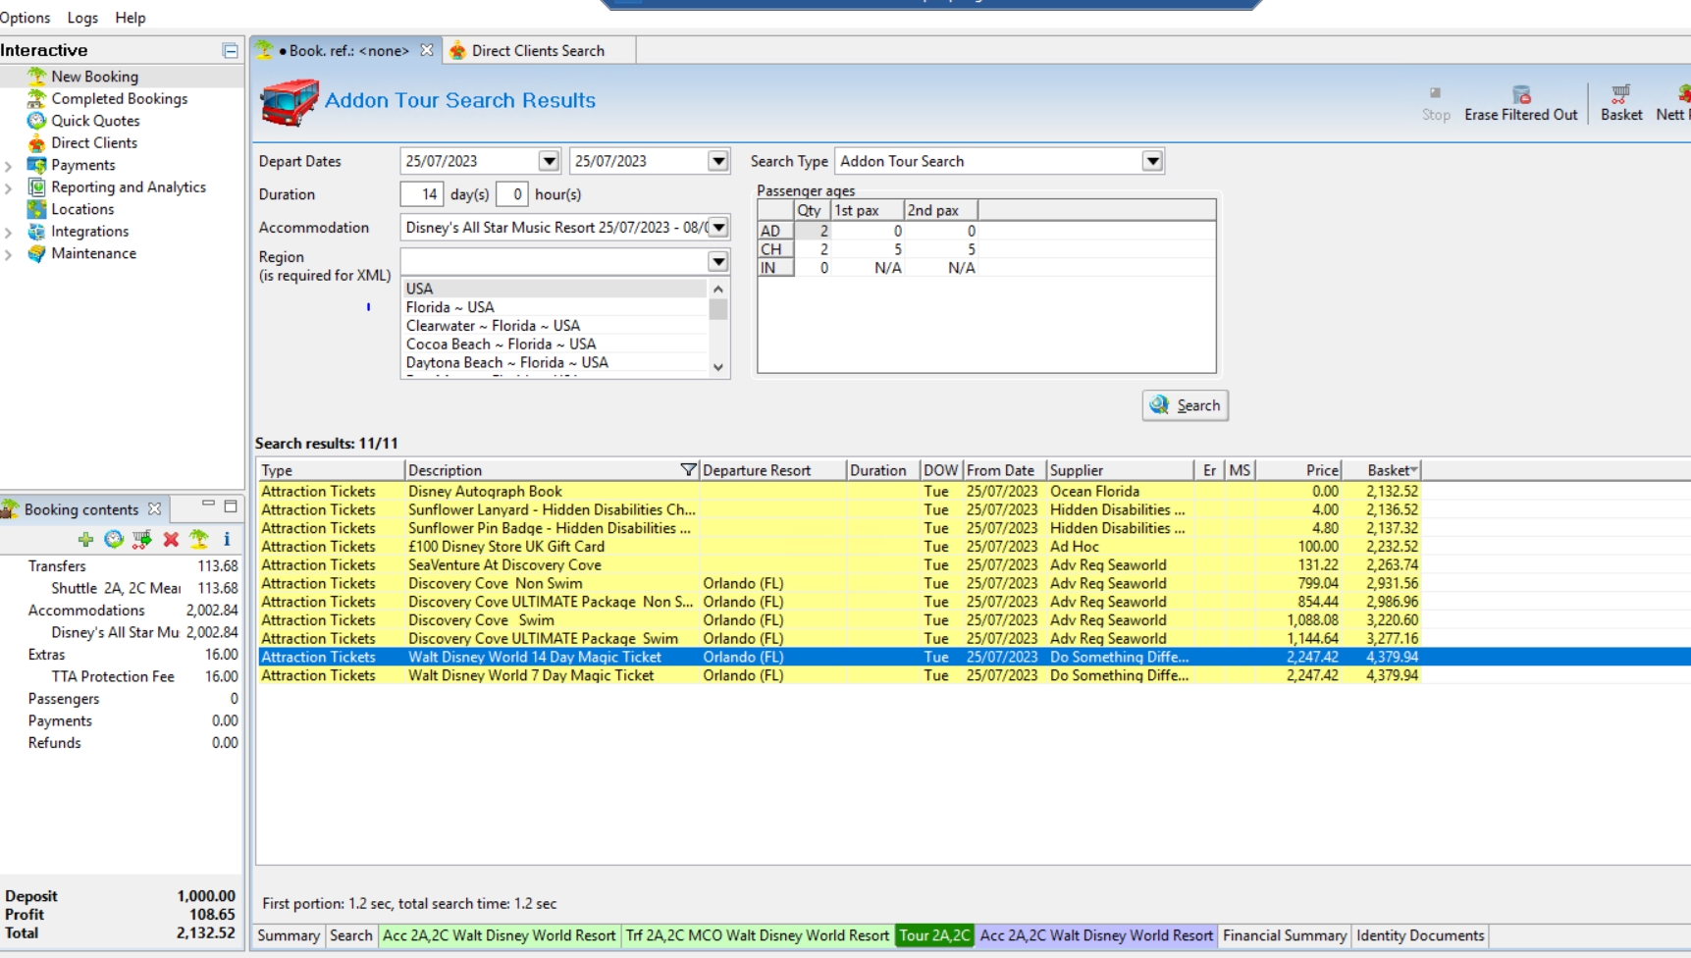
Task: Open the Search Type dropdown
Action: [1152, 161]
